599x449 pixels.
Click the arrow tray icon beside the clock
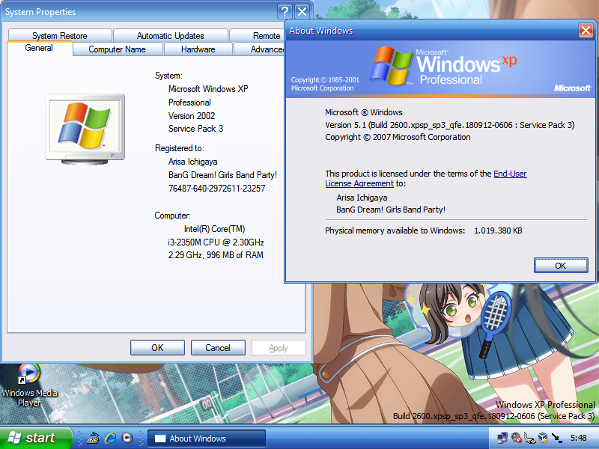(556, 438)
